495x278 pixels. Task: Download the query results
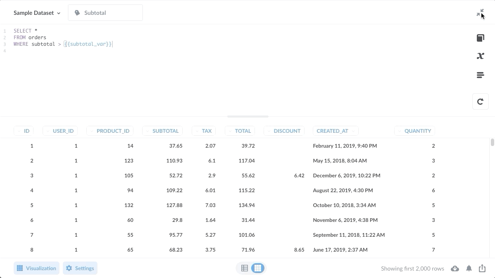pos(455,268)
